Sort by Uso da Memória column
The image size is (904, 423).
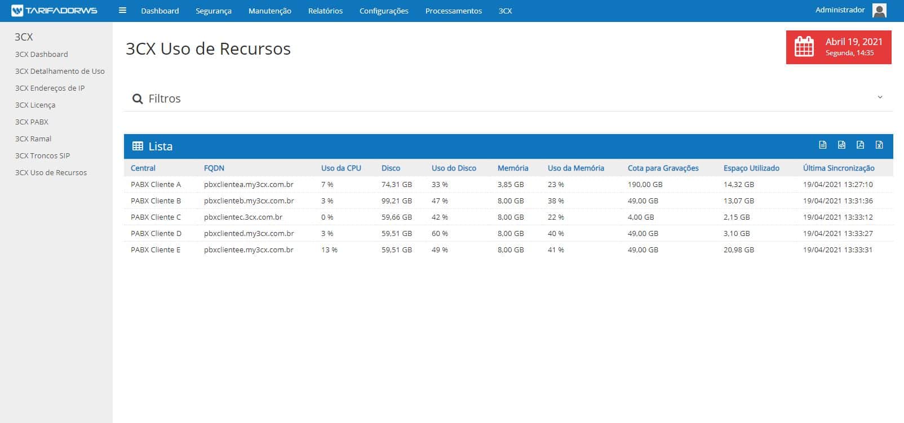[576, 168]
